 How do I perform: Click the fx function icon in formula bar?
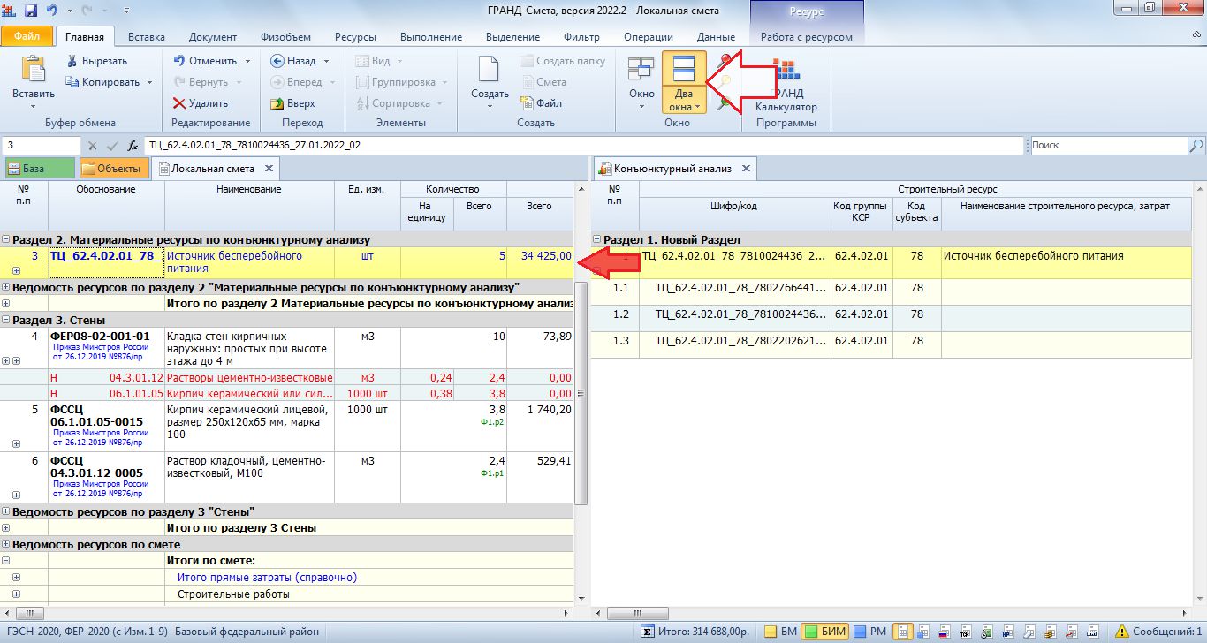tap(133, 145)
